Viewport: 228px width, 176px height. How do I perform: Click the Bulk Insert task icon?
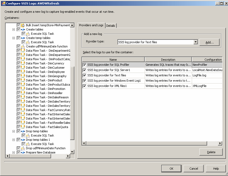pos(23,25)
